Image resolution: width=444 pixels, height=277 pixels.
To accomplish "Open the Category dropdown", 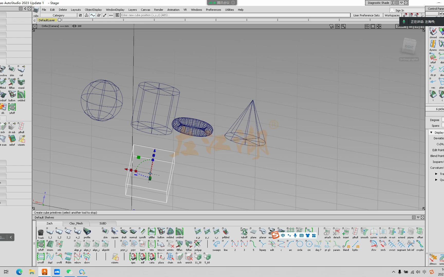I will tap(59, 15).
